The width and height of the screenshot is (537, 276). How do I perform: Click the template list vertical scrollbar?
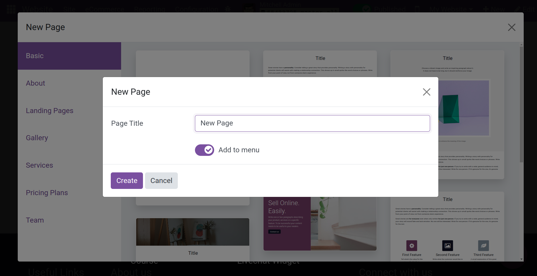521,103
